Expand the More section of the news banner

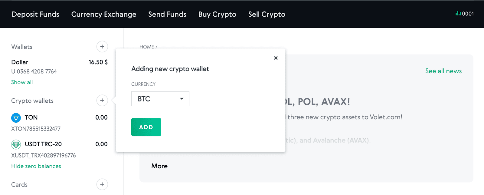[159, 166]
